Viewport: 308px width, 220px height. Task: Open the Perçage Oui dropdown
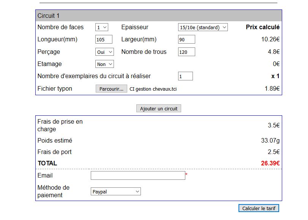104,52
